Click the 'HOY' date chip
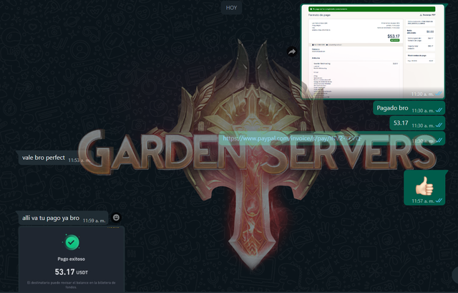The width and height of the screenshot is (458, 293). (x=231, y=8)
